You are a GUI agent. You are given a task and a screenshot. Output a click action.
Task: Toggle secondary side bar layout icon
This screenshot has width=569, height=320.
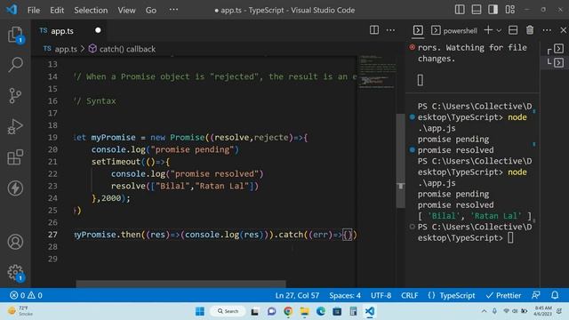(493, 10)
